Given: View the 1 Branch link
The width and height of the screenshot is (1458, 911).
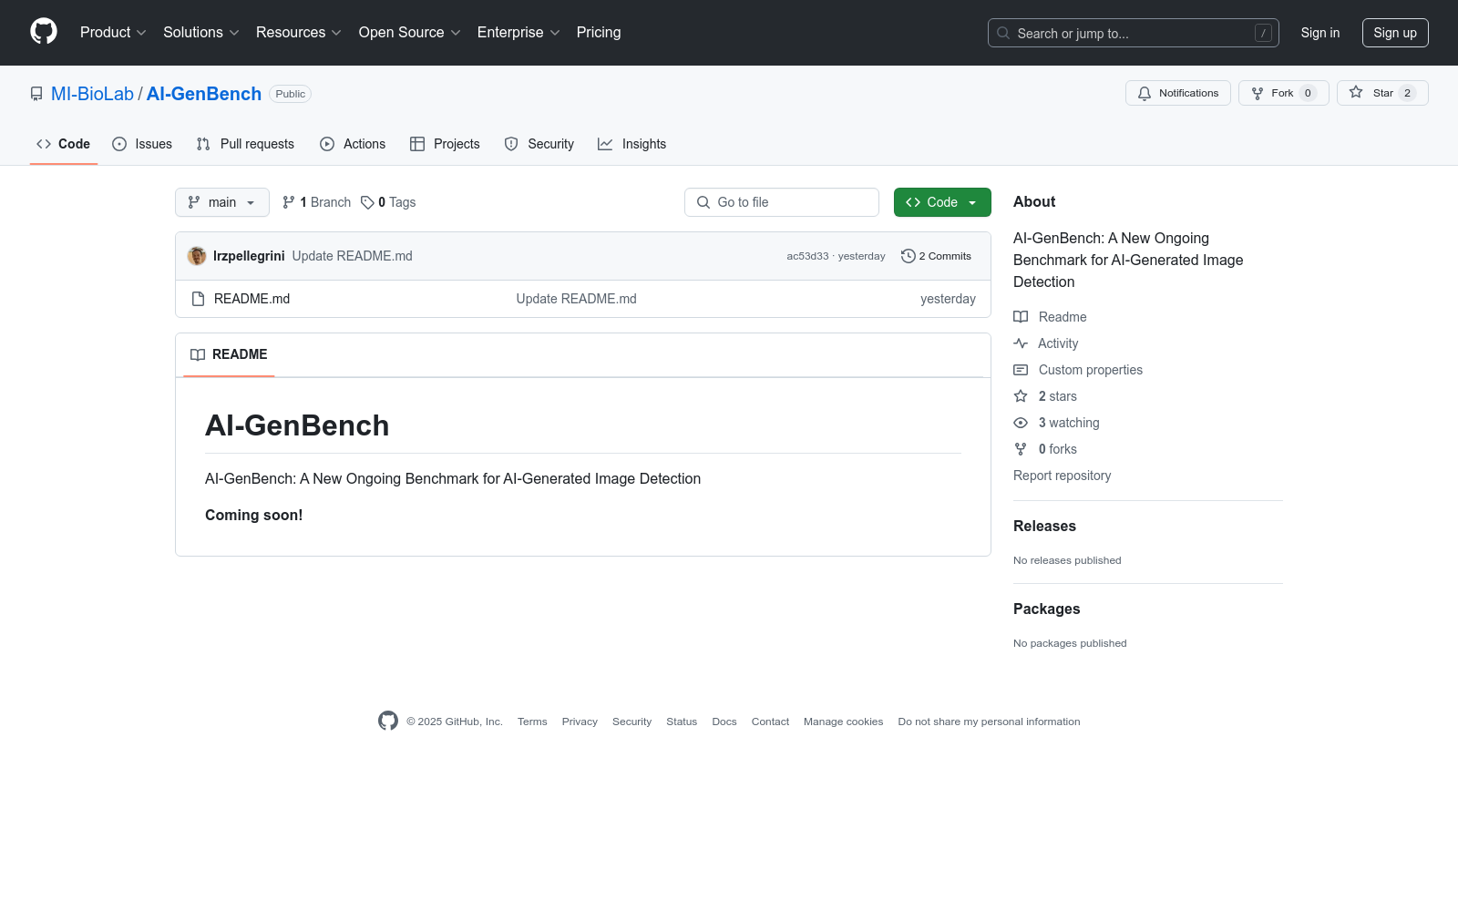Looking at the screenshot, I should tap(317, 202).
